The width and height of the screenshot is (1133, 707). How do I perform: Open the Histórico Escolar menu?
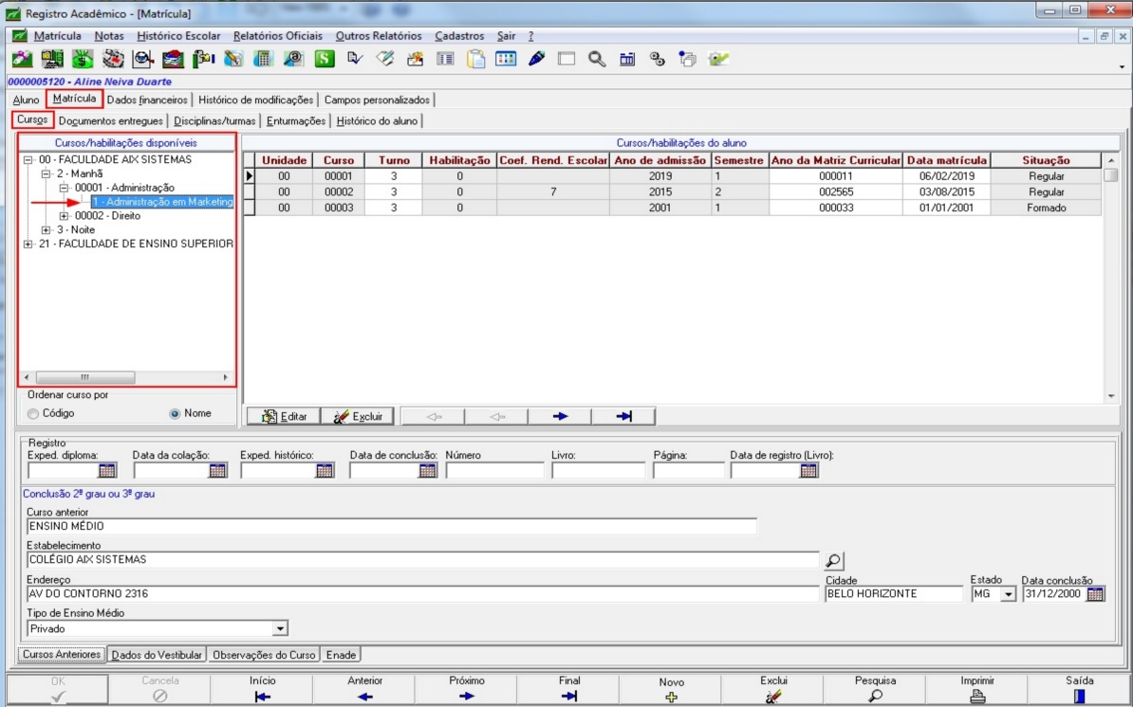(x=178, y=36)
